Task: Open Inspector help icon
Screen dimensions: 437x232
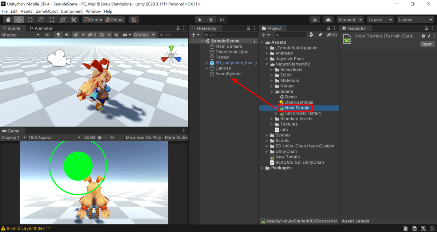Action: tap(423, 36)
